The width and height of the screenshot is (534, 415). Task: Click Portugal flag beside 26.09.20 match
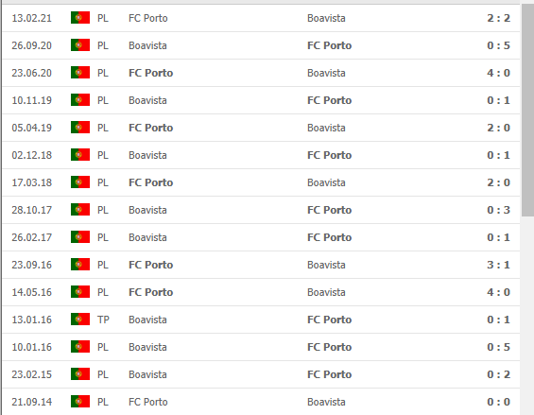(x=80, y=45)
